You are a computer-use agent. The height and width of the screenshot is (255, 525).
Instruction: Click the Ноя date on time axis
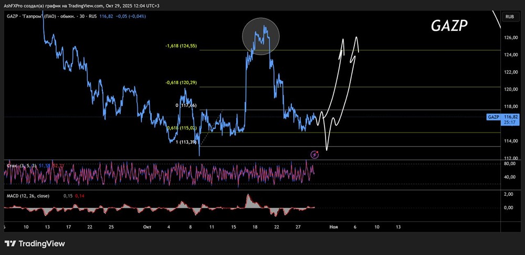(333, 227)
